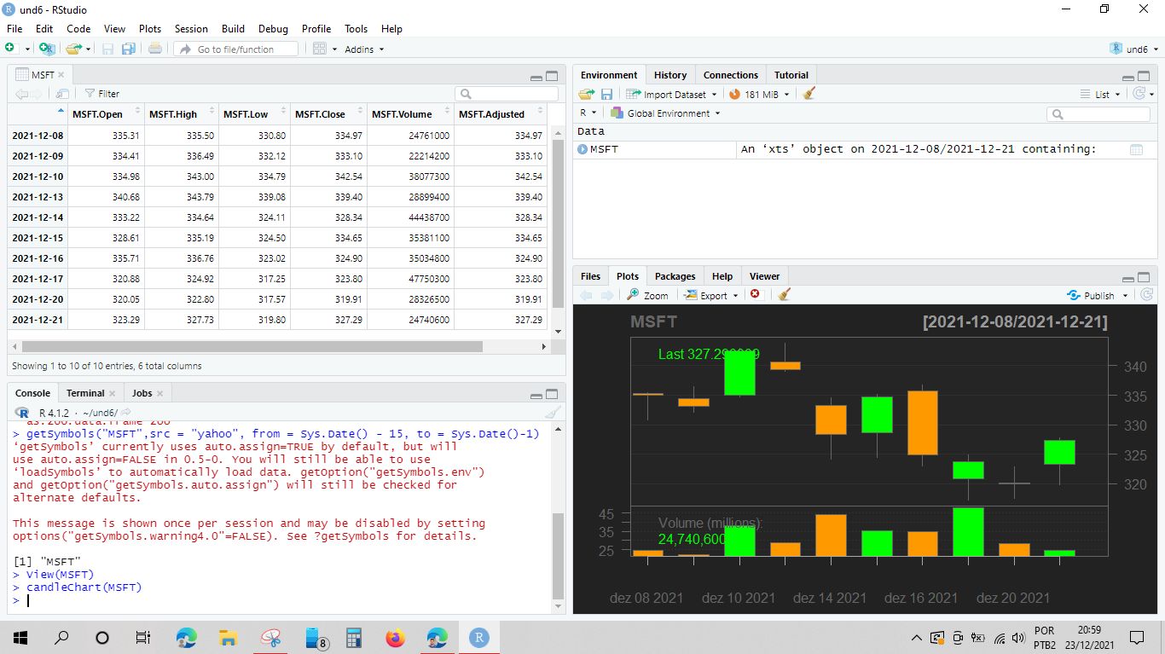Close the MSFT data viewer tab
Image resolution: width=1165 pixels, height=654 pixels.
tap(61, 75)
